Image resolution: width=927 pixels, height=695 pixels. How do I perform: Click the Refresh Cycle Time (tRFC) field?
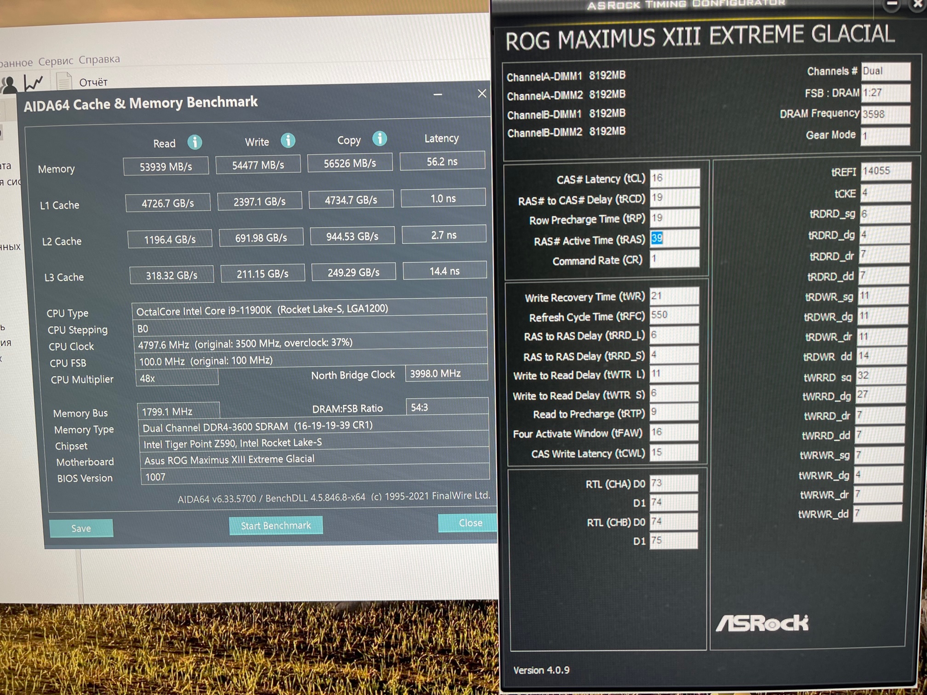pyautogui.click(x=674, y=315)
